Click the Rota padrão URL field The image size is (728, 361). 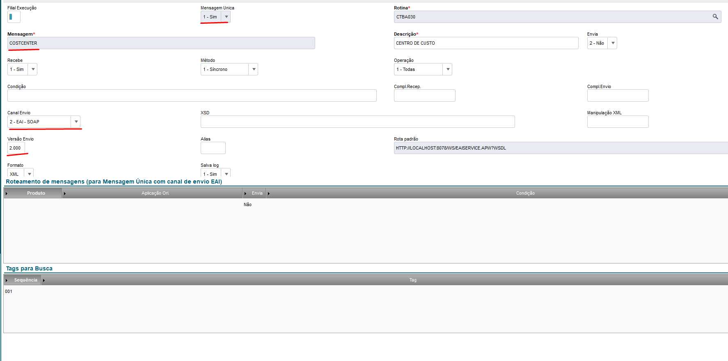pos(561,148)
